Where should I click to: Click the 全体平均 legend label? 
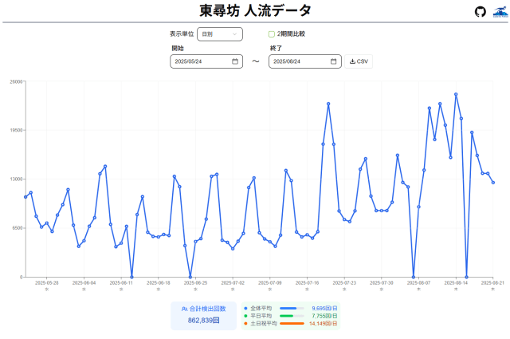[261, 308]
